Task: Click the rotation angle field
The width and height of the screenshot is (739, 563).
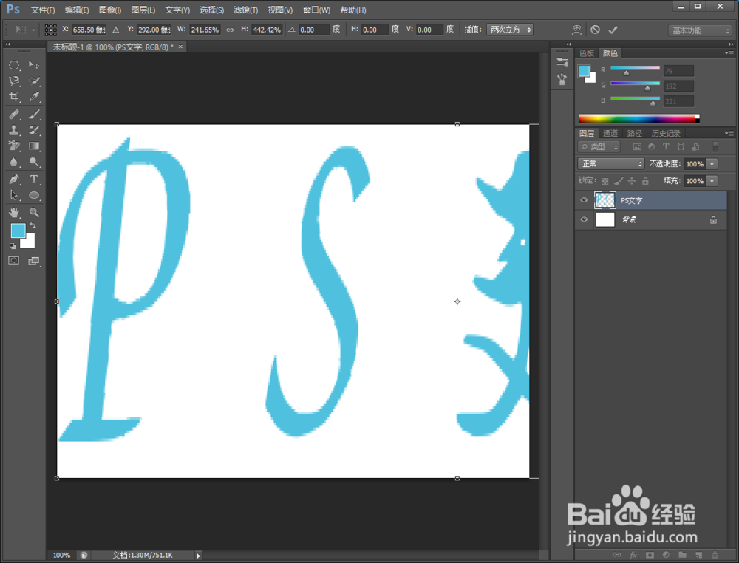Action: coord(315,30)
